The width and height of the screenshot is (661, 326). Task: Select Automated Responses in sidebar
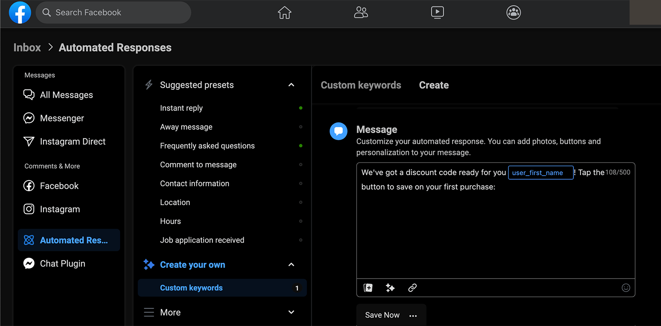tap(69, 240)
